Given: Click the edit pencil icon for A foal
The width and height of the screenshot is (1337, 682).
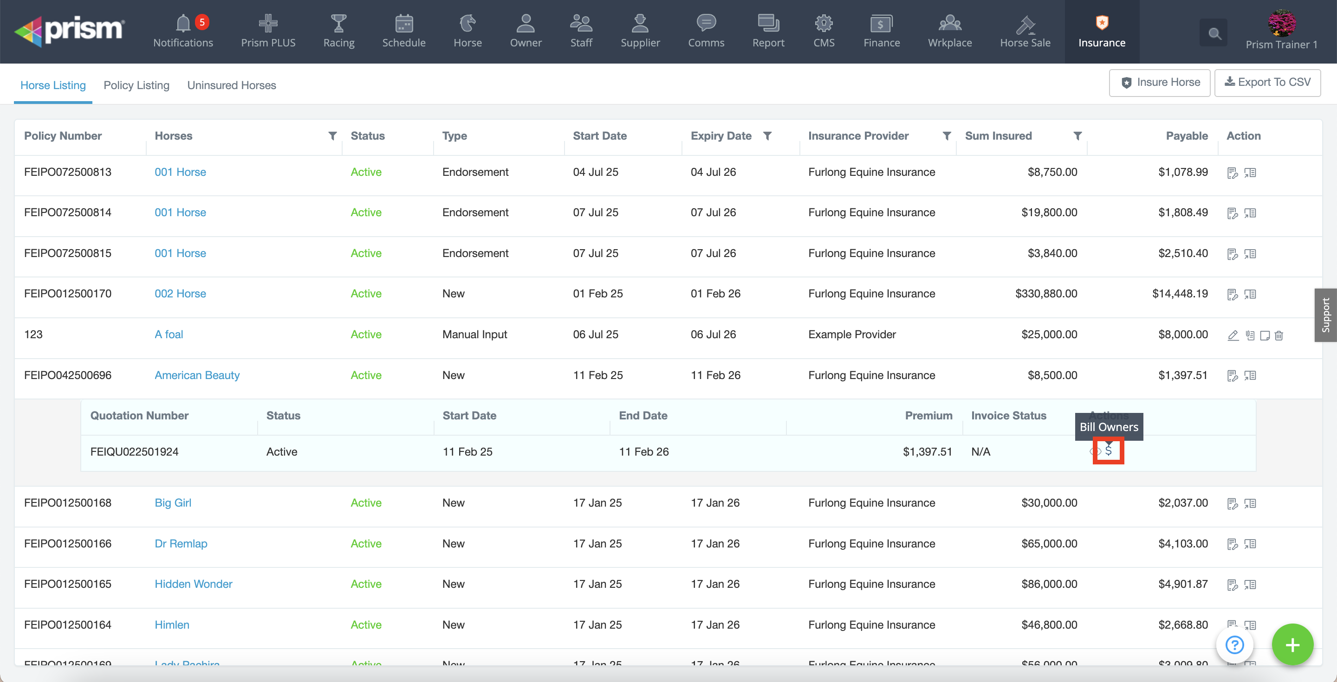Looking at the screenshot, I should coord(1233,335).
